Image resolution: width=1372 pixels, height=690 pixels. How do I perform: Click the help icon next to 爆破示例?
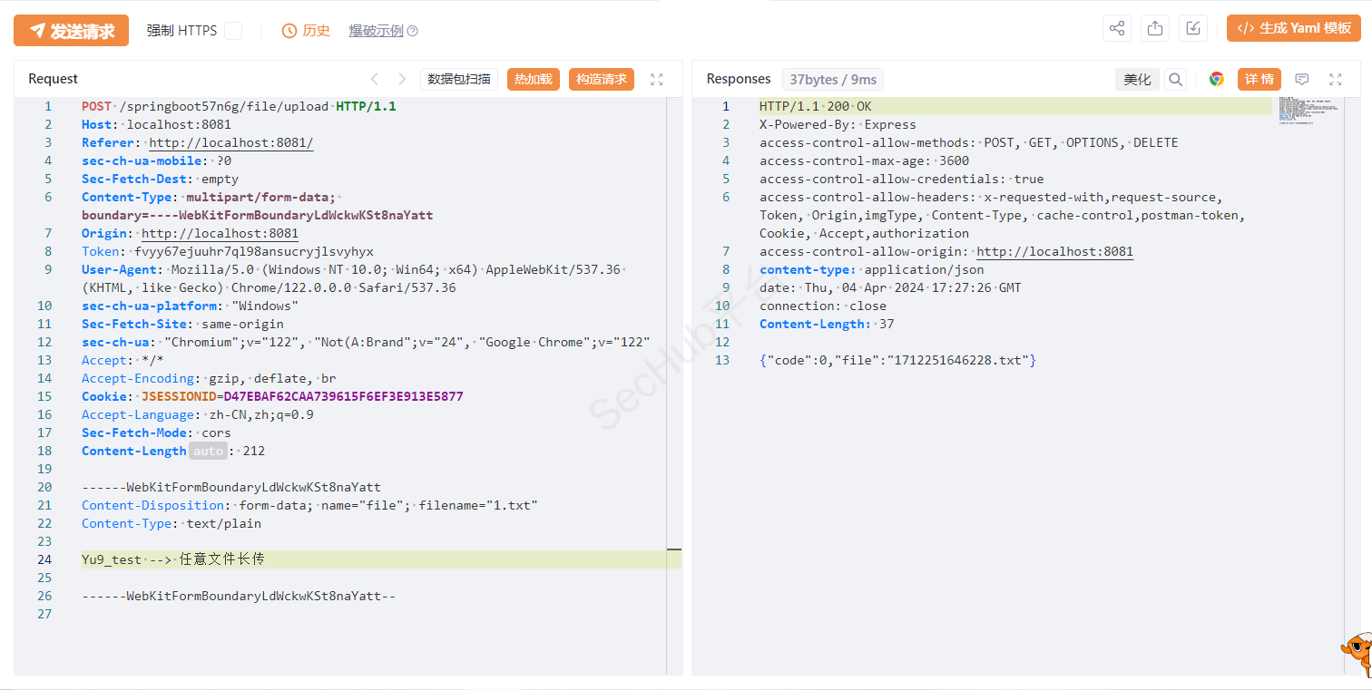(413, 31)
